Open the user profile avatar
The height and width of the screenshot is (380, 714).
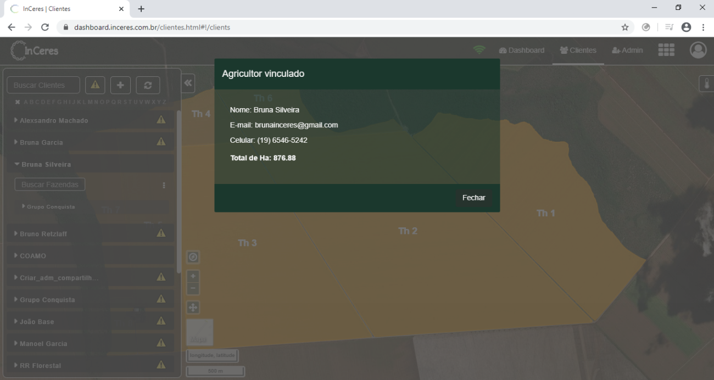[x=698, y=50]
